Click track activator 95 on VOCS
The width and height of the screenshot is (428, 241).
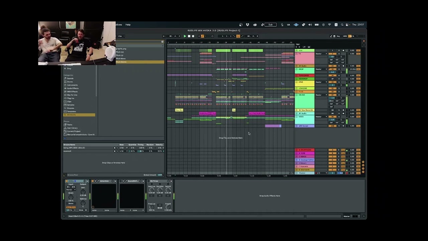click(332, 117)
